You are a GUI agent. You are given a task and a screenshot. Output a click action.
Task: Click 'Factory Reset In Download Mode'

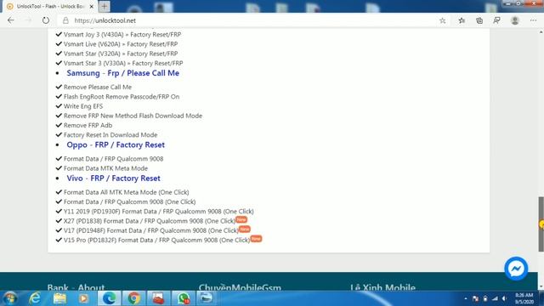pyautogui.click(x=110, y=135)
